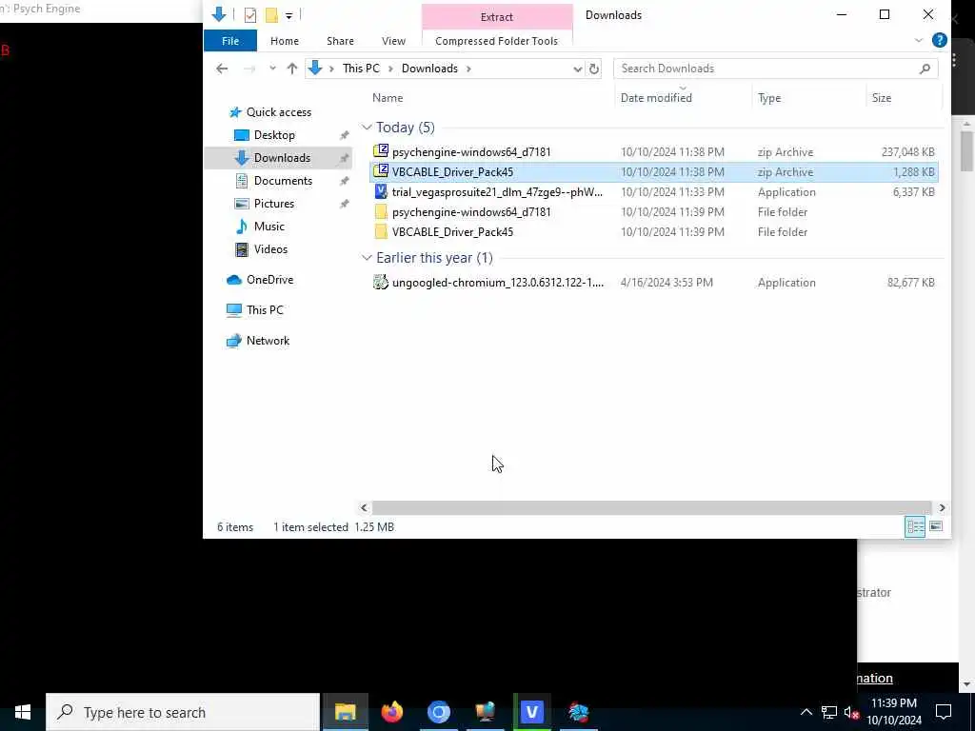
Task: Select the psychengine-windows64_d7181 file folder
Action: 653,212
